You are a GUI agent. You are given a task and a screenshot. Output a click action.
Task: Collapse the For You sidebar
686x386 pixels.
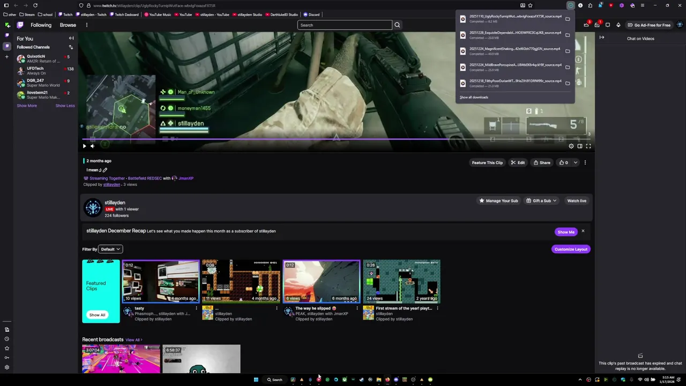point(71,39)
